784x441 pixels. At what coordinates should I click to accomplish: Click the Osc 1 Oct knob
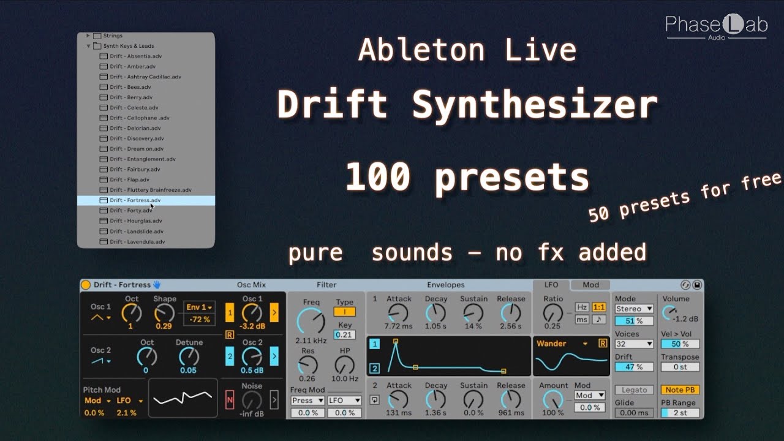[x=131, y=313]
